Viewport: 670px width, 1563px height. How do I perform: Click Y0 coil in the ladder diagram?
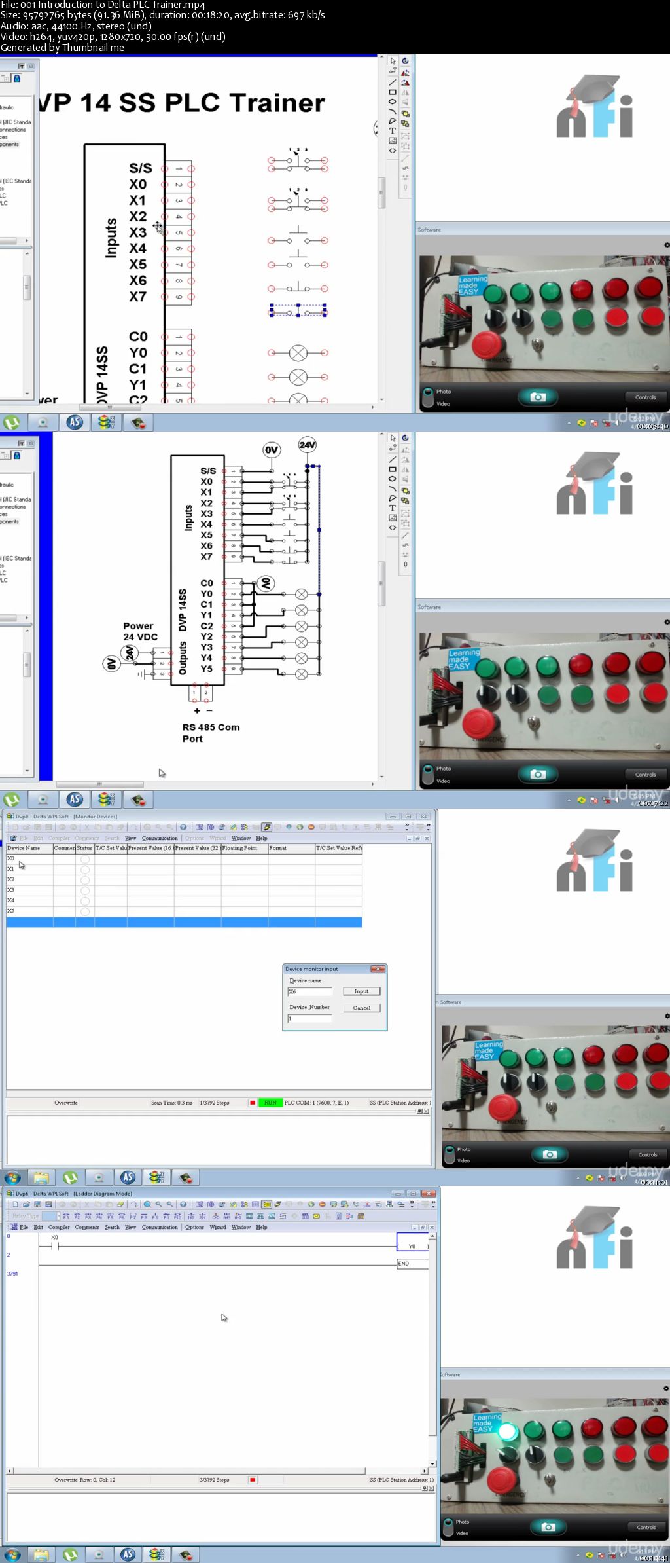(412, 1243)
